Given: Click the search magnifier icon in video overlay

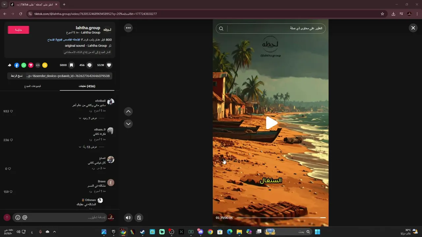Looking at the screenshot, I should coord(221,29).
